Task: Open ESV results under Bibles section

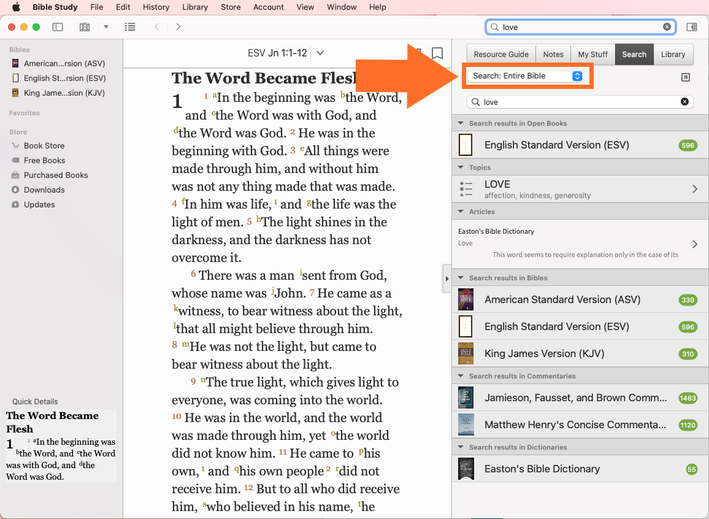Action: [580, 326]
